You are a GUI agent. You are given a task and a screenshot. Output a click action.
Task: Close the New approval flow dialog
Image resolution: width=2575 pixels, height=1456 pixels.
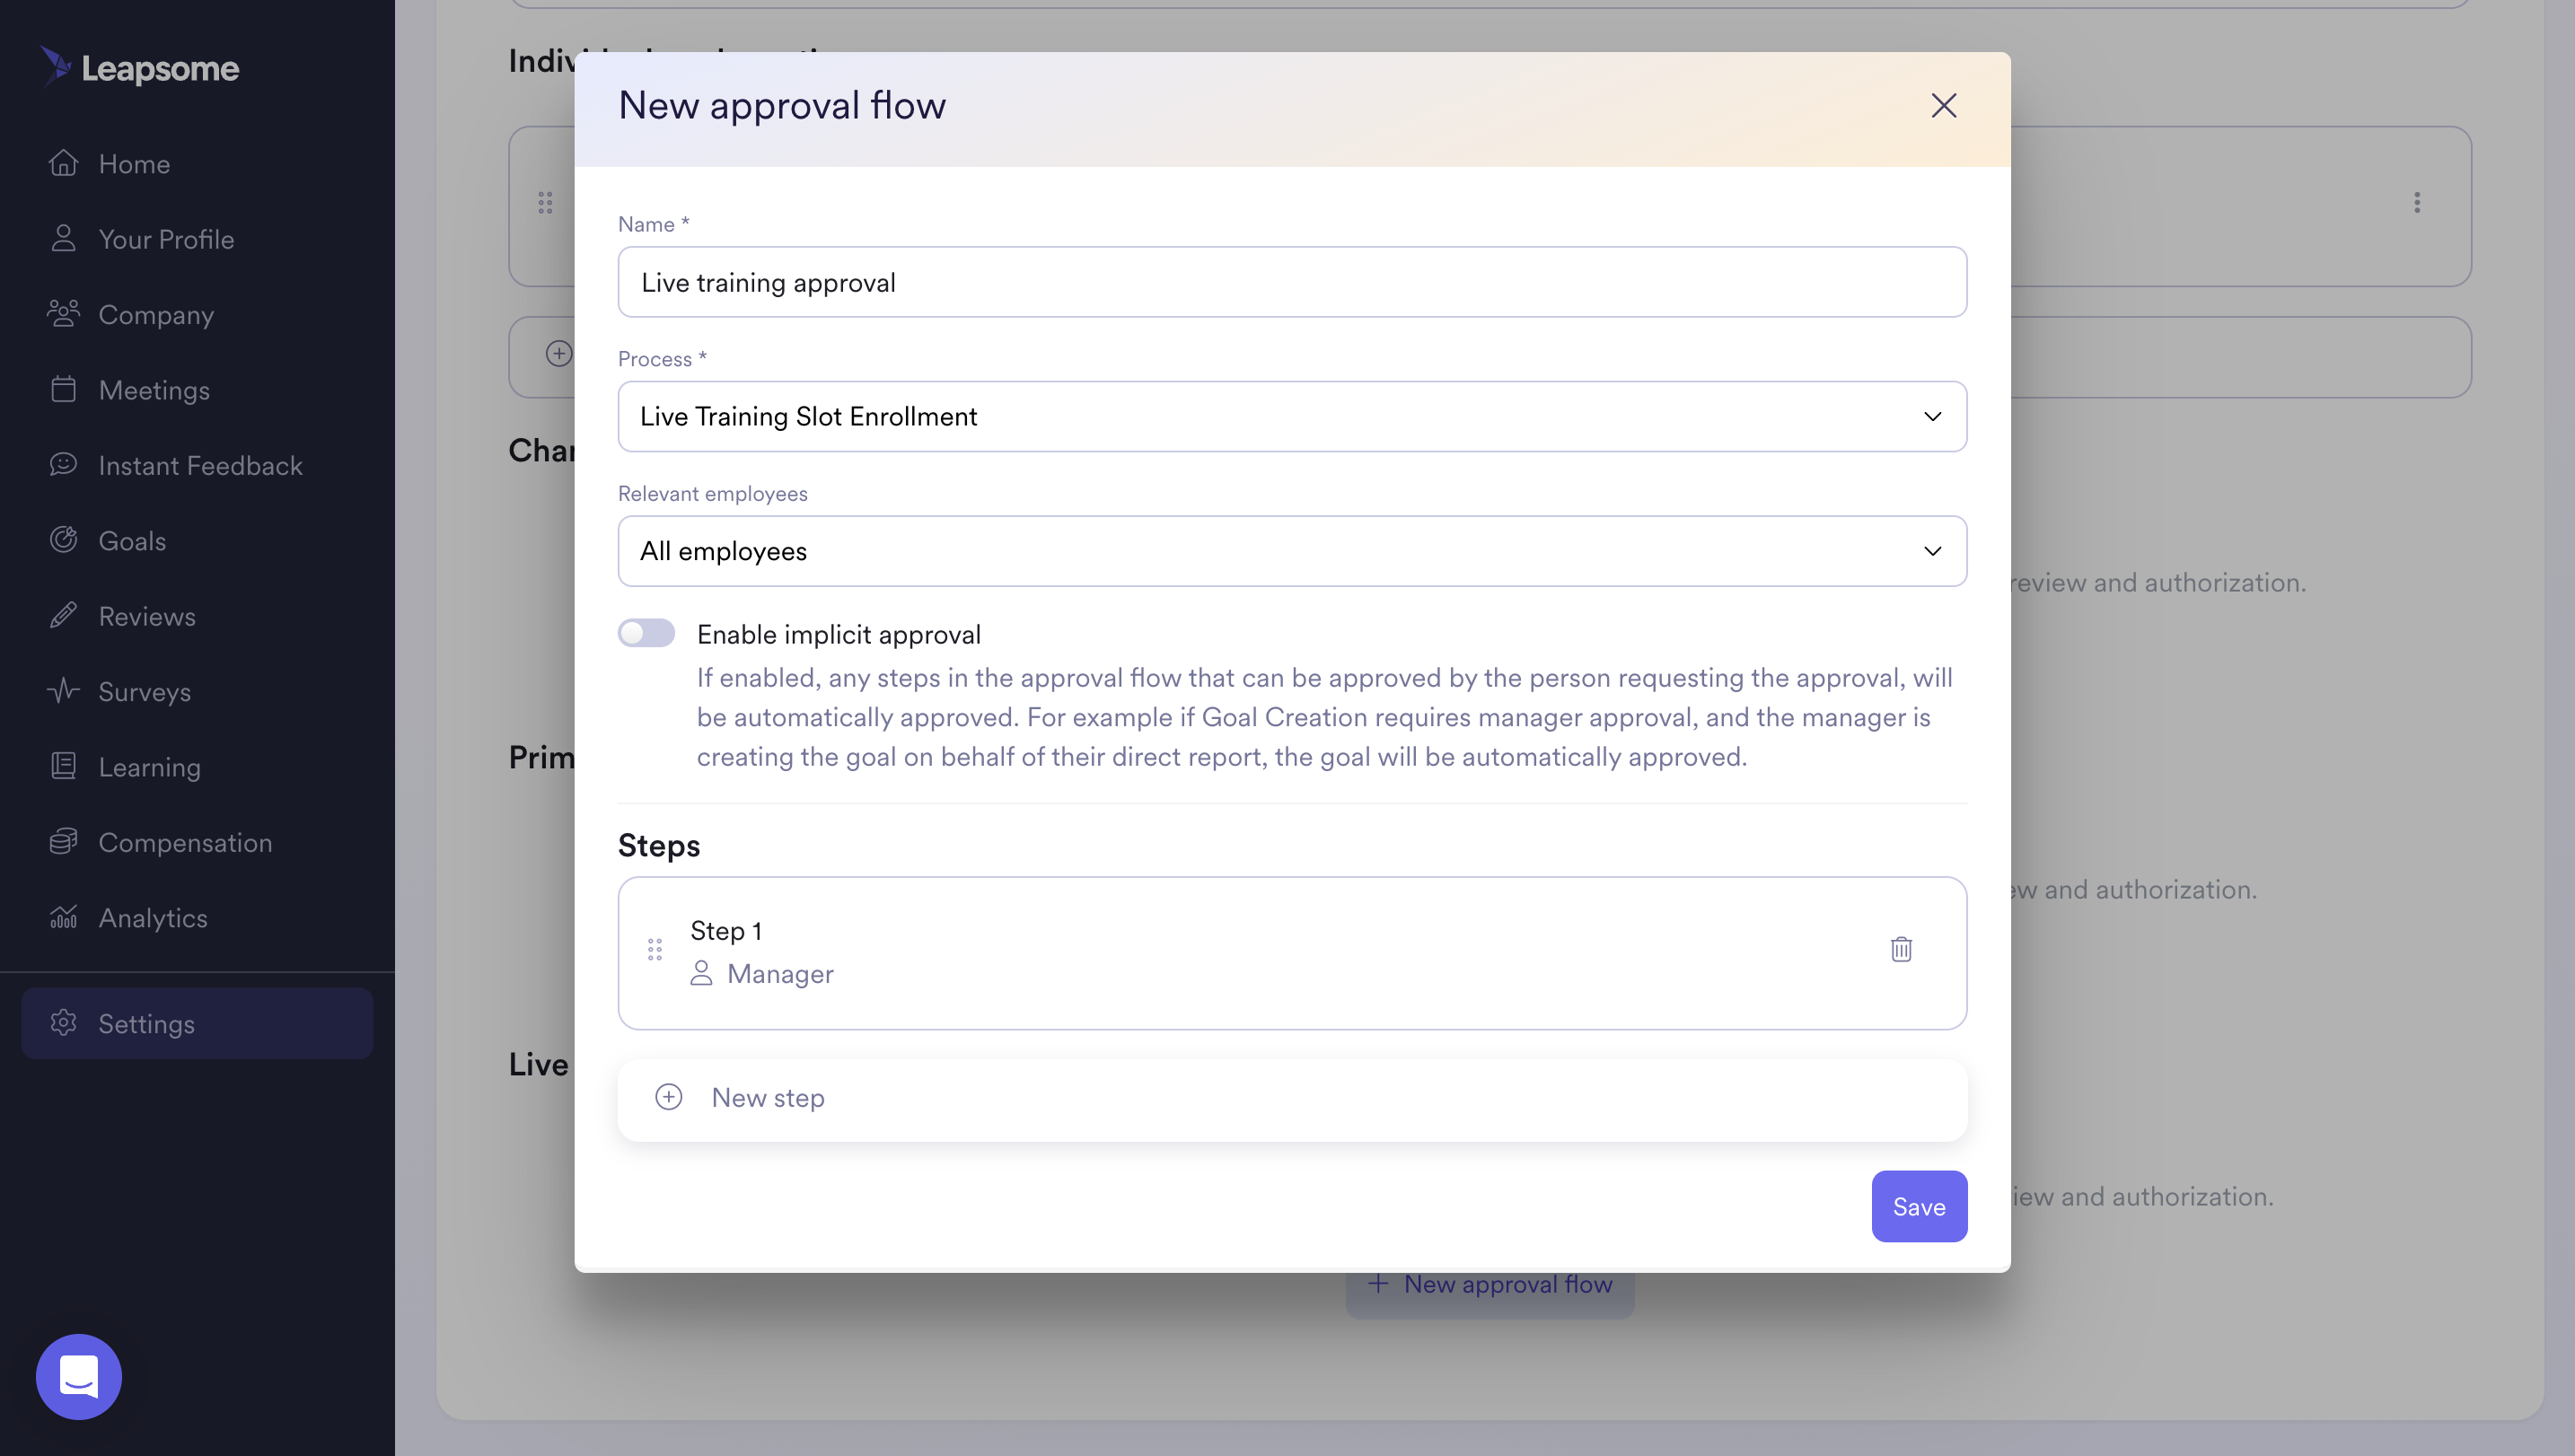(1943, 106)
